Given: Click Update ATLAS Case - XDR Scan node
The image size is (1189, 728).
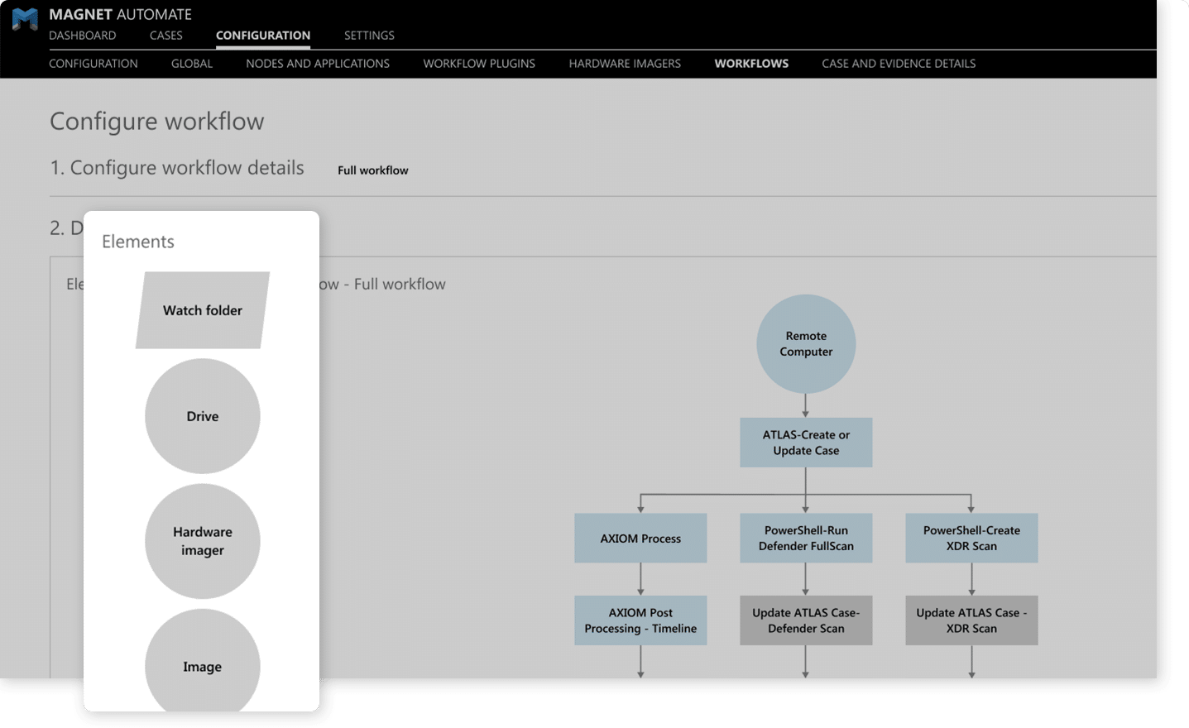Looking at the screenshot, I should 971,620.
